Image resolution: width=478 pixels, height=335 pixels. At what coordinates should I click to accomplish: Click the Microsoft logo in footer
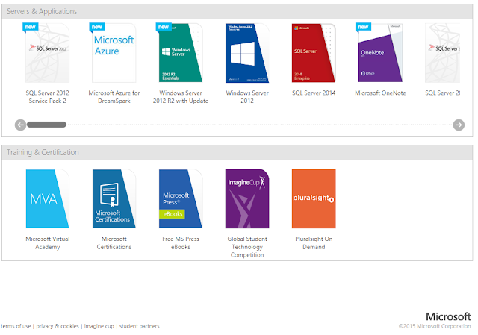[448, 316]
